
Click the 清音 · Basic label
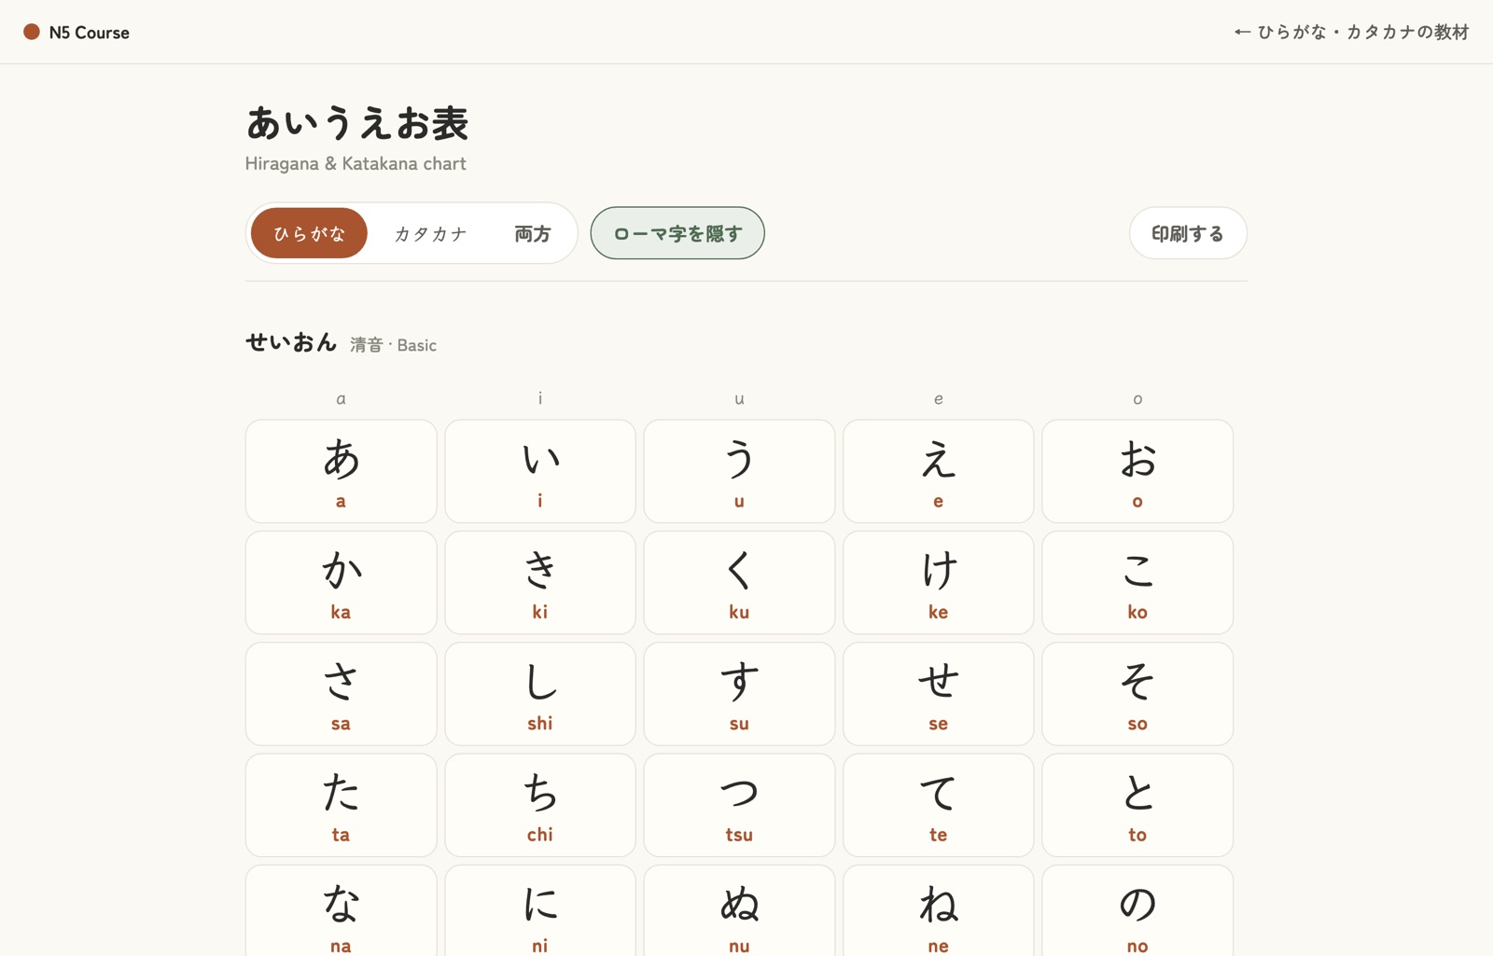point(394,345)
